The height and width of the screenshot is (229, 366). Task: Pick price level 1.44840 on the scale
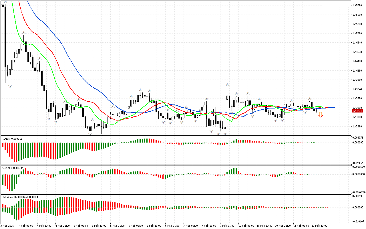pyautogui.click(x=357, y=43)
